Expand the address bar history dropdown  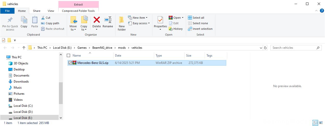261,48
